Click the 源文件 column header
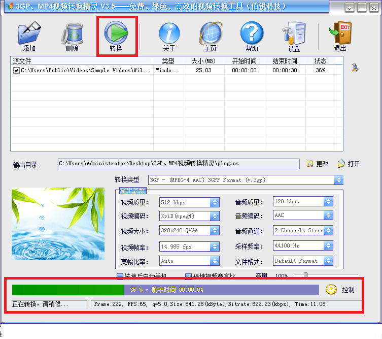Viewport: 382px width, 339px height. coord(82,61)
